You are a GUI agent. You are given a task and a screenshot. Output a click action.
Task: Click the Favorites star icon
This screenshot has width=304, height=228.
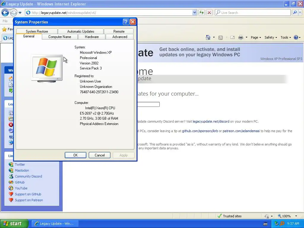pos(4,29)
